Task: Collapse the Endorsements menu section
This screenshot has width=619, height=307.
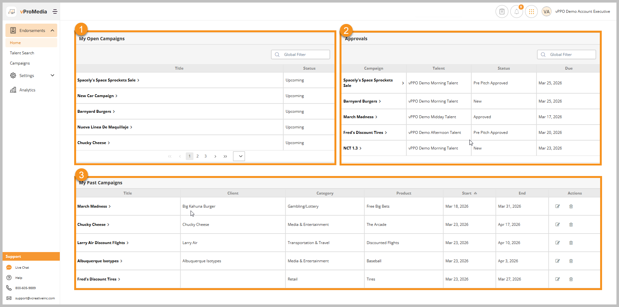Action: coord(52,31)
